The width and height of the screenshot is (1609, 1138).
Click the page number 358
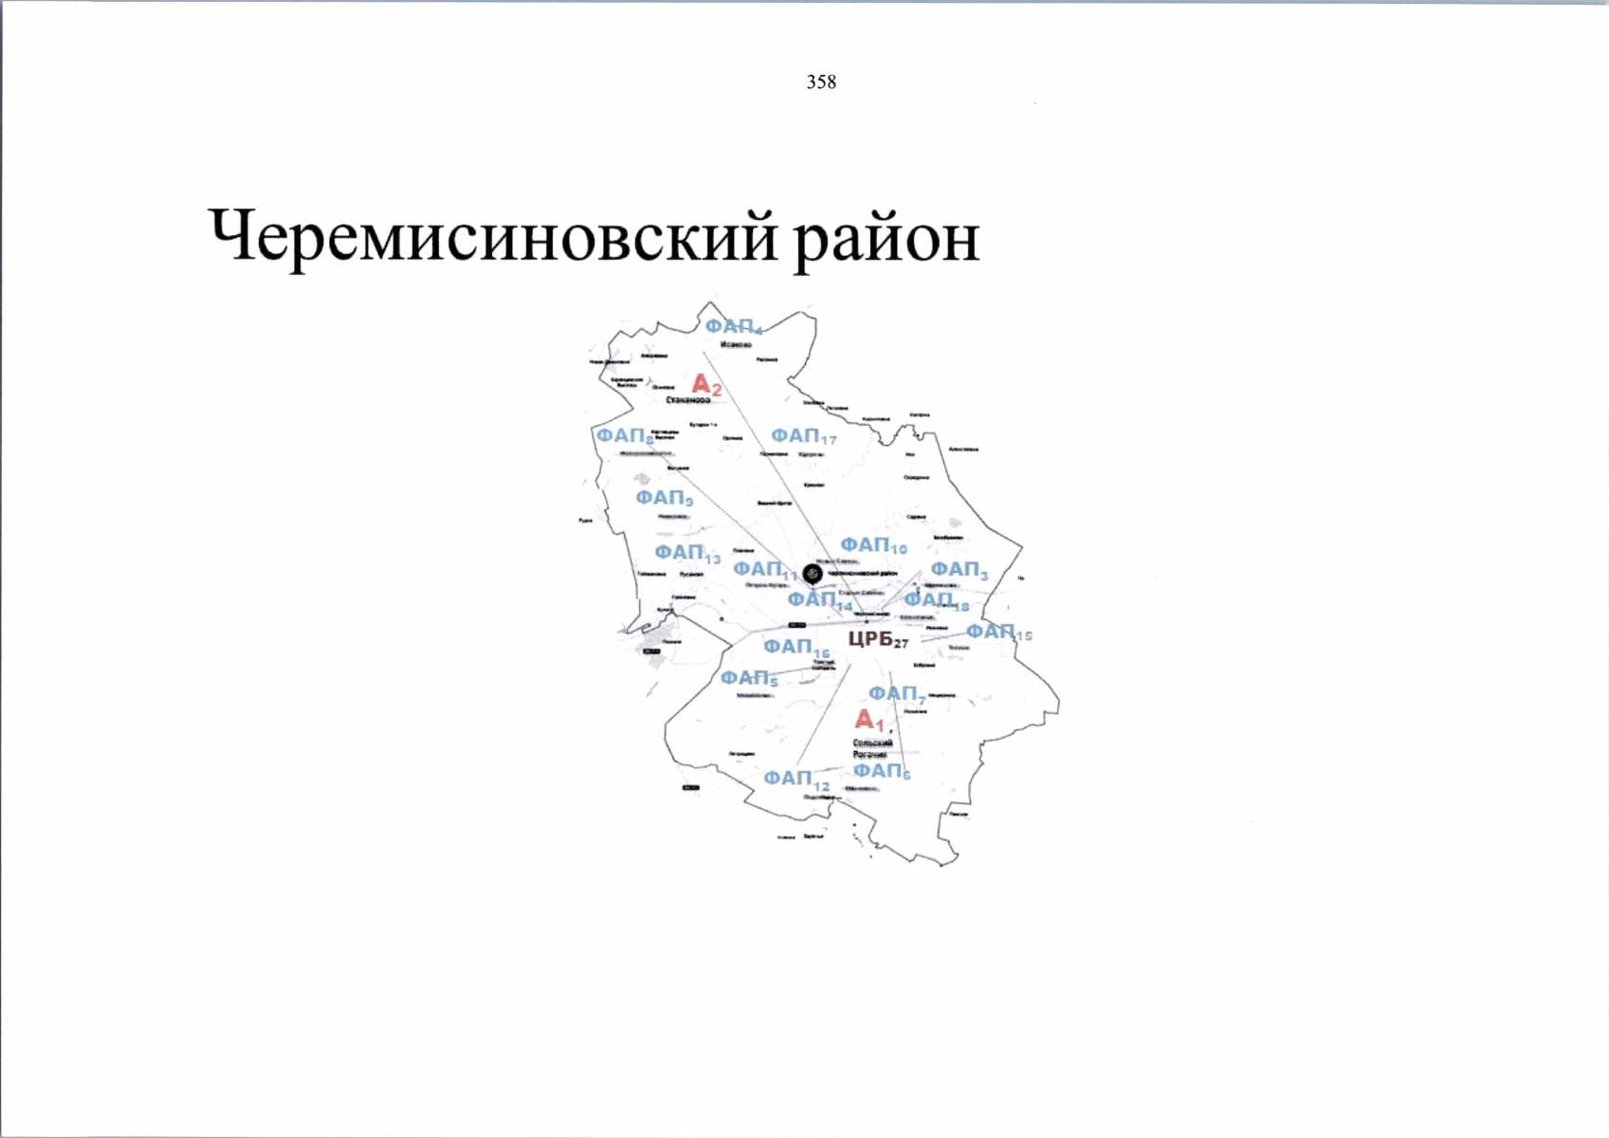821,83
